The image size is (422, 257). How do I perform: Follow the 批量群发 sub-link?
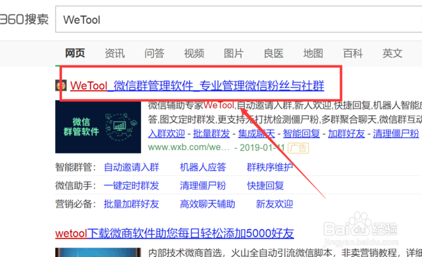coord(212,134)
